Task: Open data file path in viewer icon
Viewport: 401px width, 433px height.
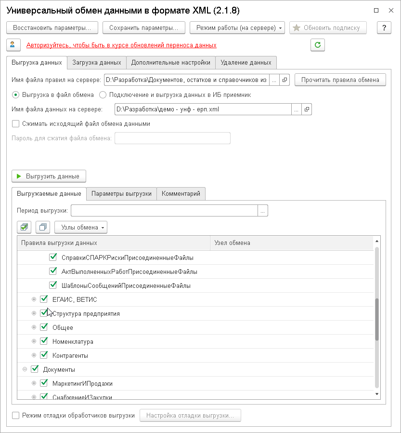Action: [x=307, y=109]
